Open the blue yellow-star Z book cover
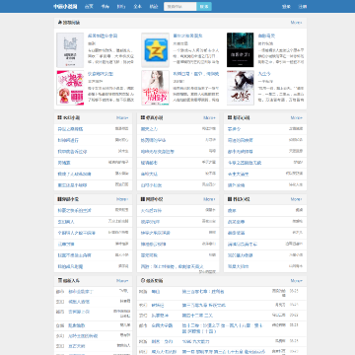Image resolution: width=355 pixels, height=355 pixels. tap(155, 50)
